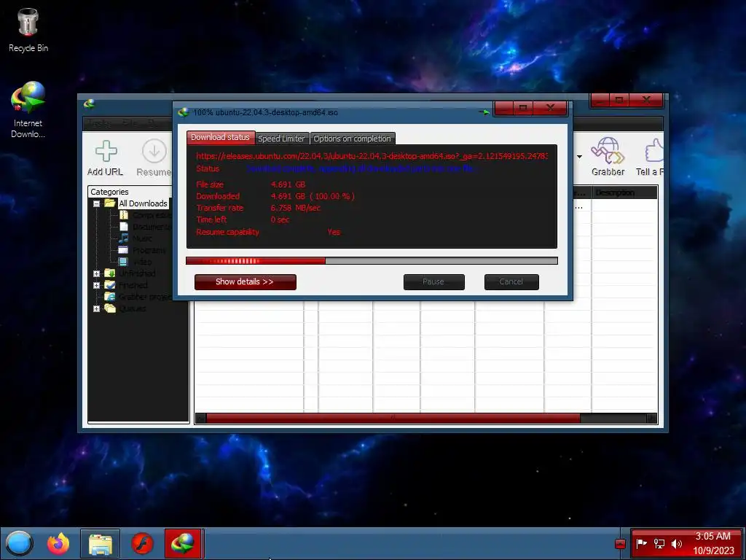
Task: Click the releases.ubuntu.com download URL text
Action: coord(372,156)
